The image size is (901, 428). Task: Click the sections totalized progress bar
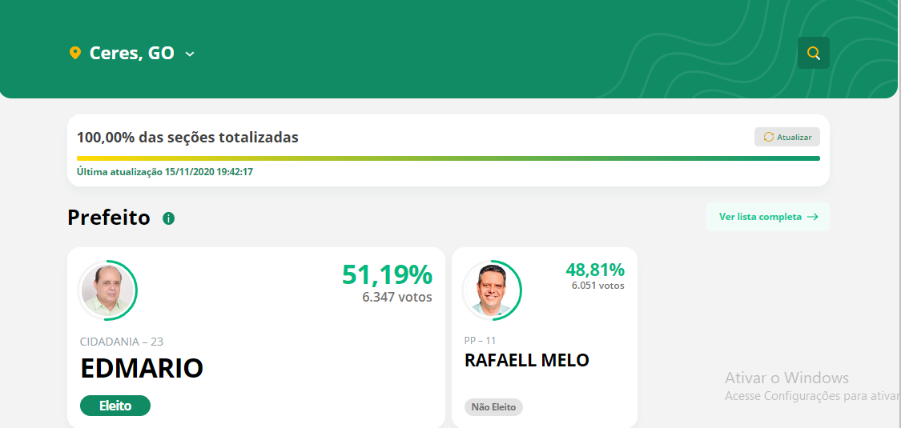(448, 158)
